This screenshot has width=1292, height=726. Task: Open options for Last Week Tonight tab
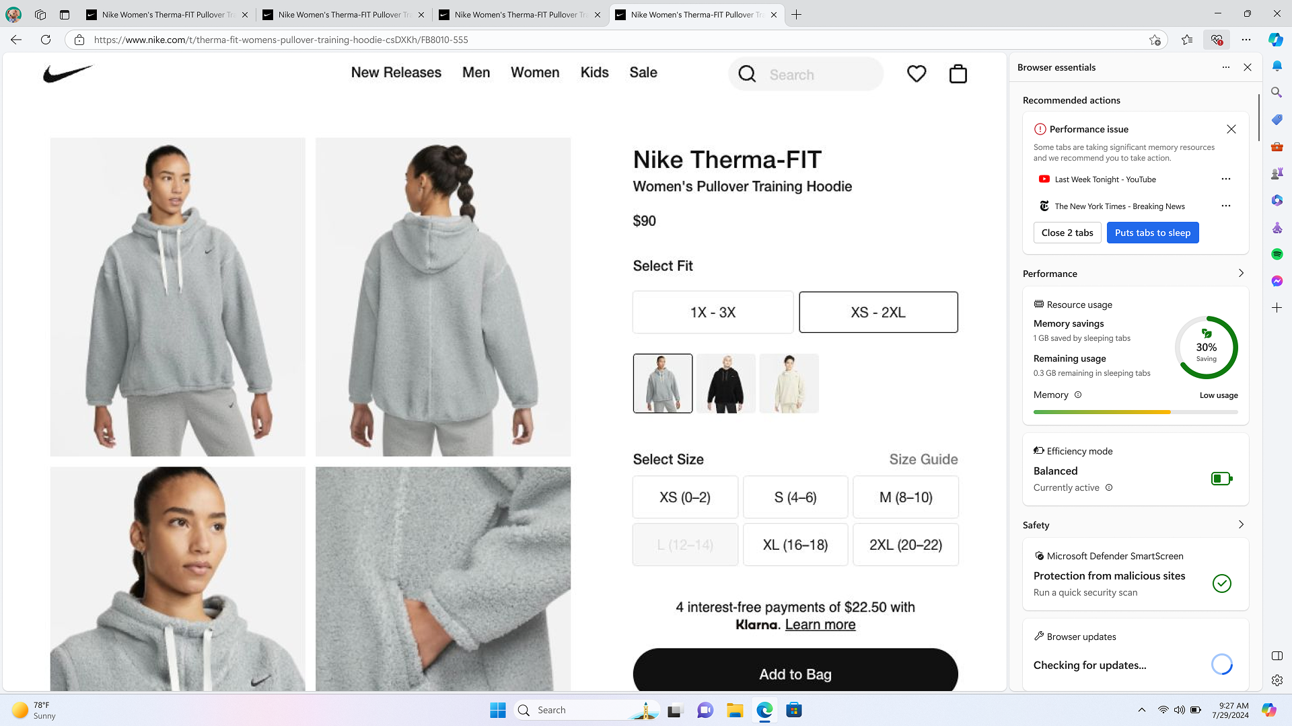coord(1225,179)
